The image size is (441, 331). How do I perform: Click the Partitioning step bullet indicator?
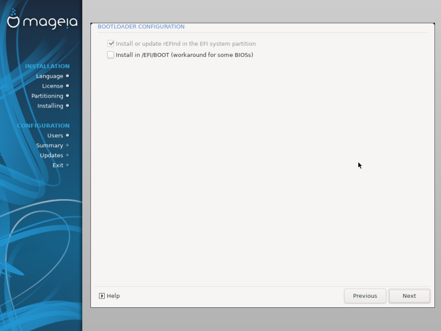[x=67, y=95]
